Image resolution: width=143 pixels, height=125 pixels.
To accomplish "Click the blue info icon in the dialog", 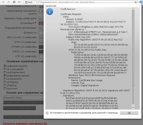I will point(50,11).
